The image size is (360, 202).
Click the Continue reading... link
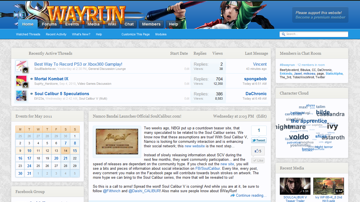click(251, 196)
